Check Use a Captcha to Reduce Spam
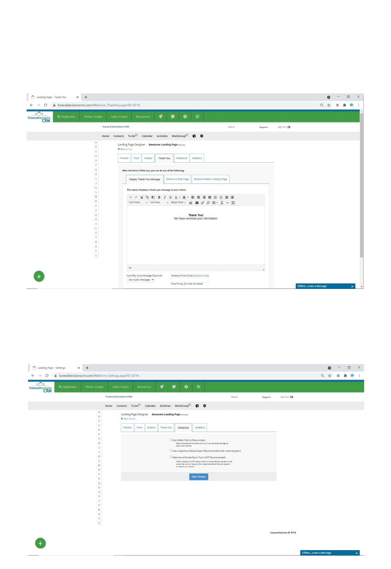Screen dimensions: 391x569 pyautogui.click(x=171, y=451)
